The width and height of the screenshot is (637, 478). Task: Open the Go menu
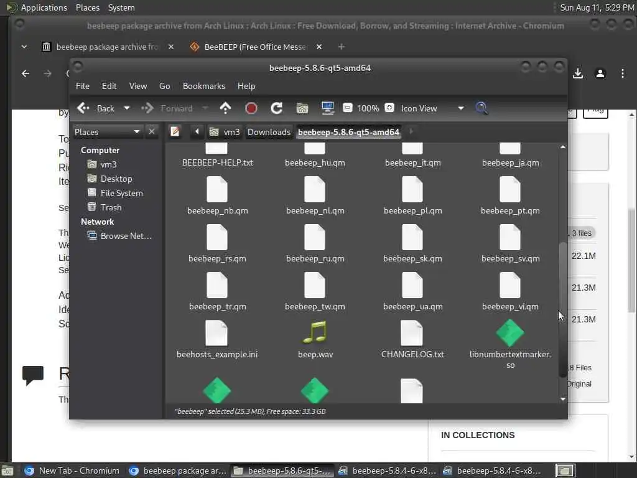pos(164,86)
